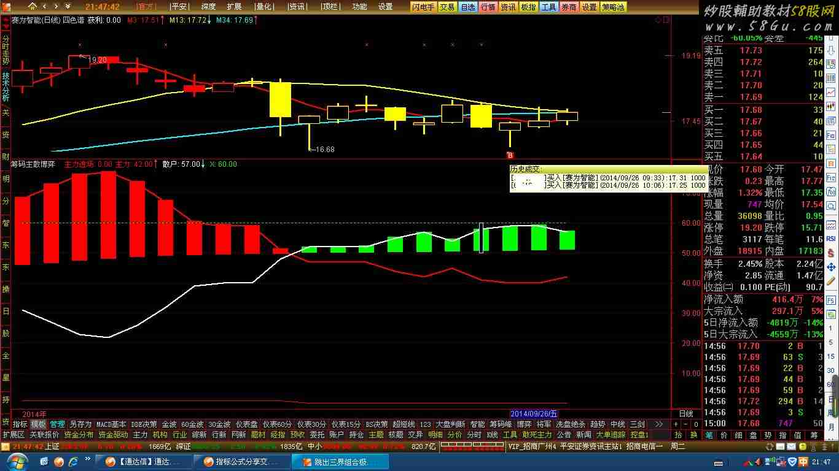Click the F10 icon in right toolbar

pyautogui.click(x=831, y=136)
